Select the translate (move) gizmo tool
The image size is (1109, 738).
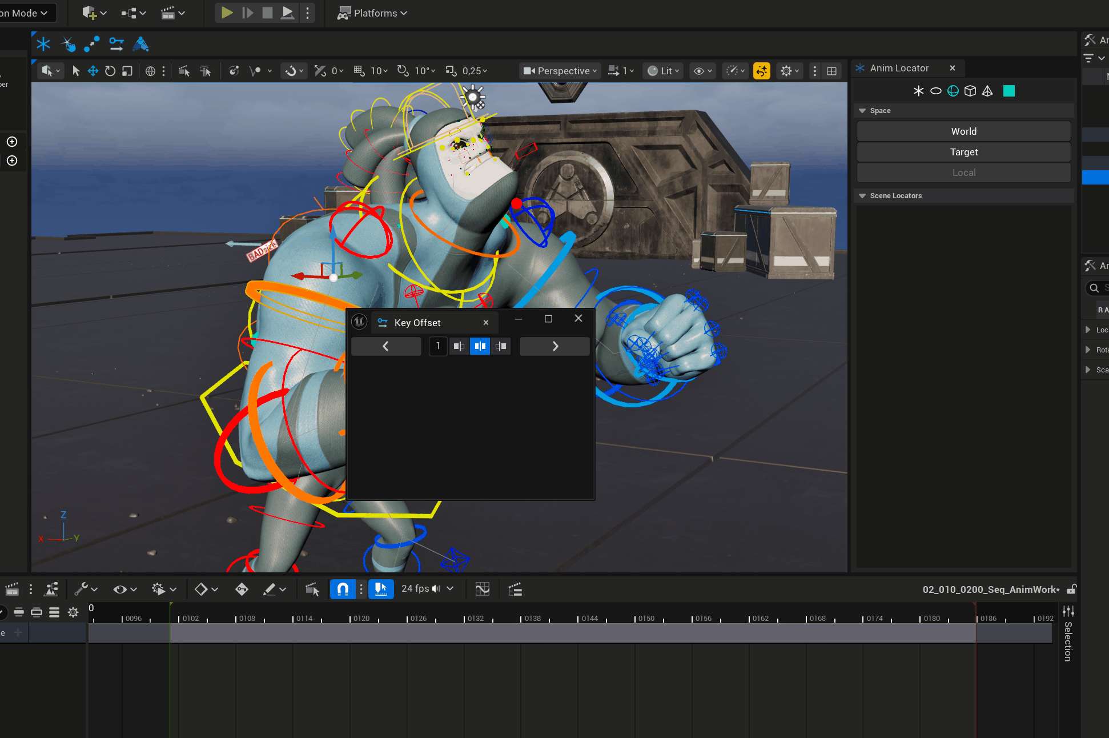pyautogui.click(x=93, y=71)
